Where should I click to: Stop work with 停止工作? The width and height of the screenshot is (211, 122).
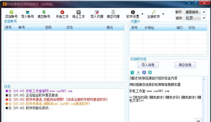[78, 14]
